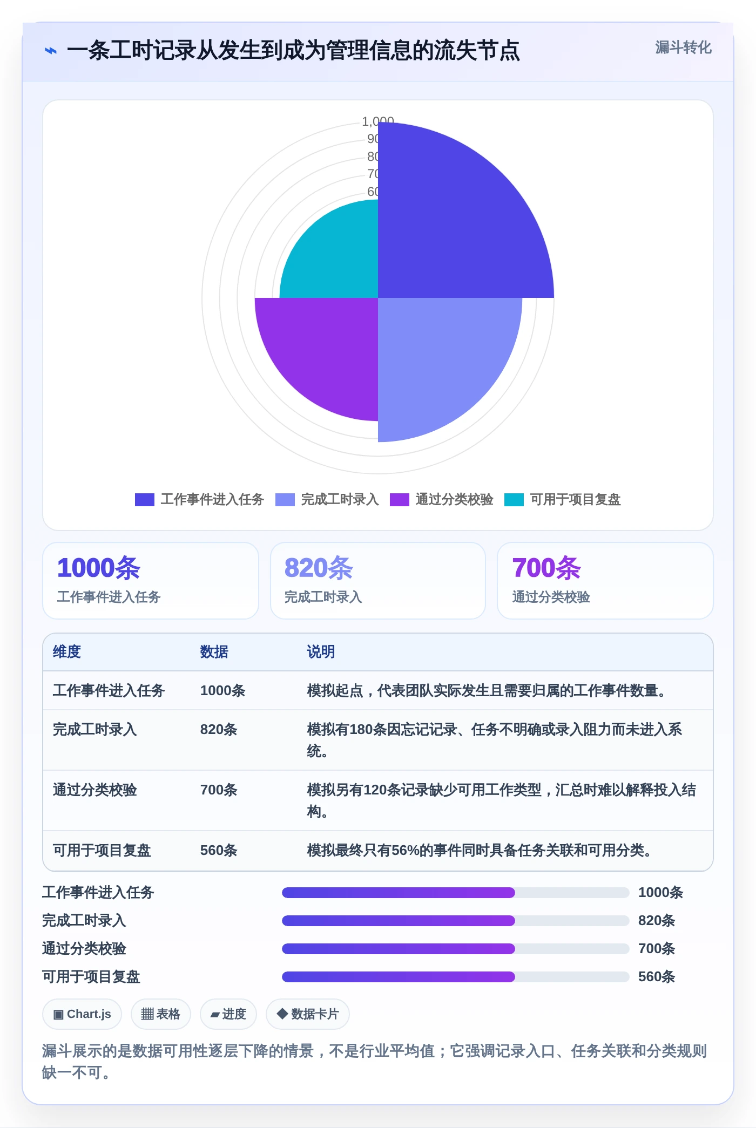The image size is (756, 1128).
Task: Click the 数据 column header
Action: (x=214, y=652)
